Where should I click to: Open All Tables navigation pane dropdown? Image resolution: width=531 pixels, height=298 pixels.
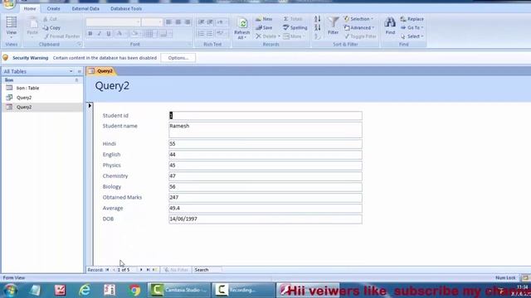pyautogui.click(x=71, y=71)
